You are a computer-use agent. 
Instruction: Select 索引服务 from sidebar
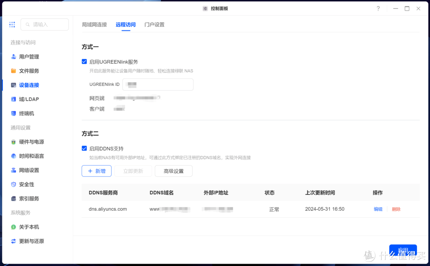[x=27, y=198]
